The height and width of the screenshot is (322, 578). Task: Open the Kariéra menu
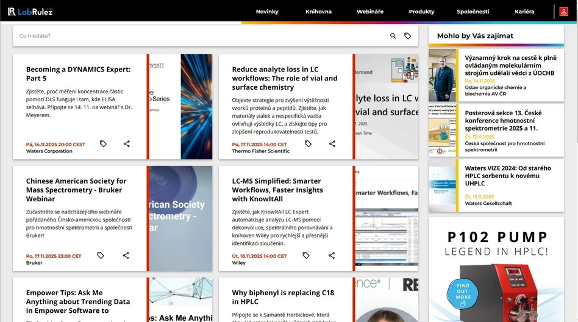524,12
